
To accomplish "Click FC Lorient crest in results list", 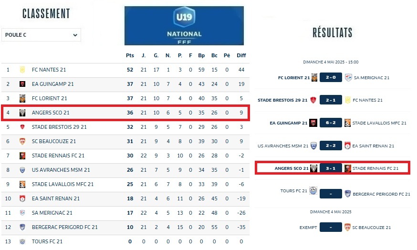I will [x=314, y=77].
